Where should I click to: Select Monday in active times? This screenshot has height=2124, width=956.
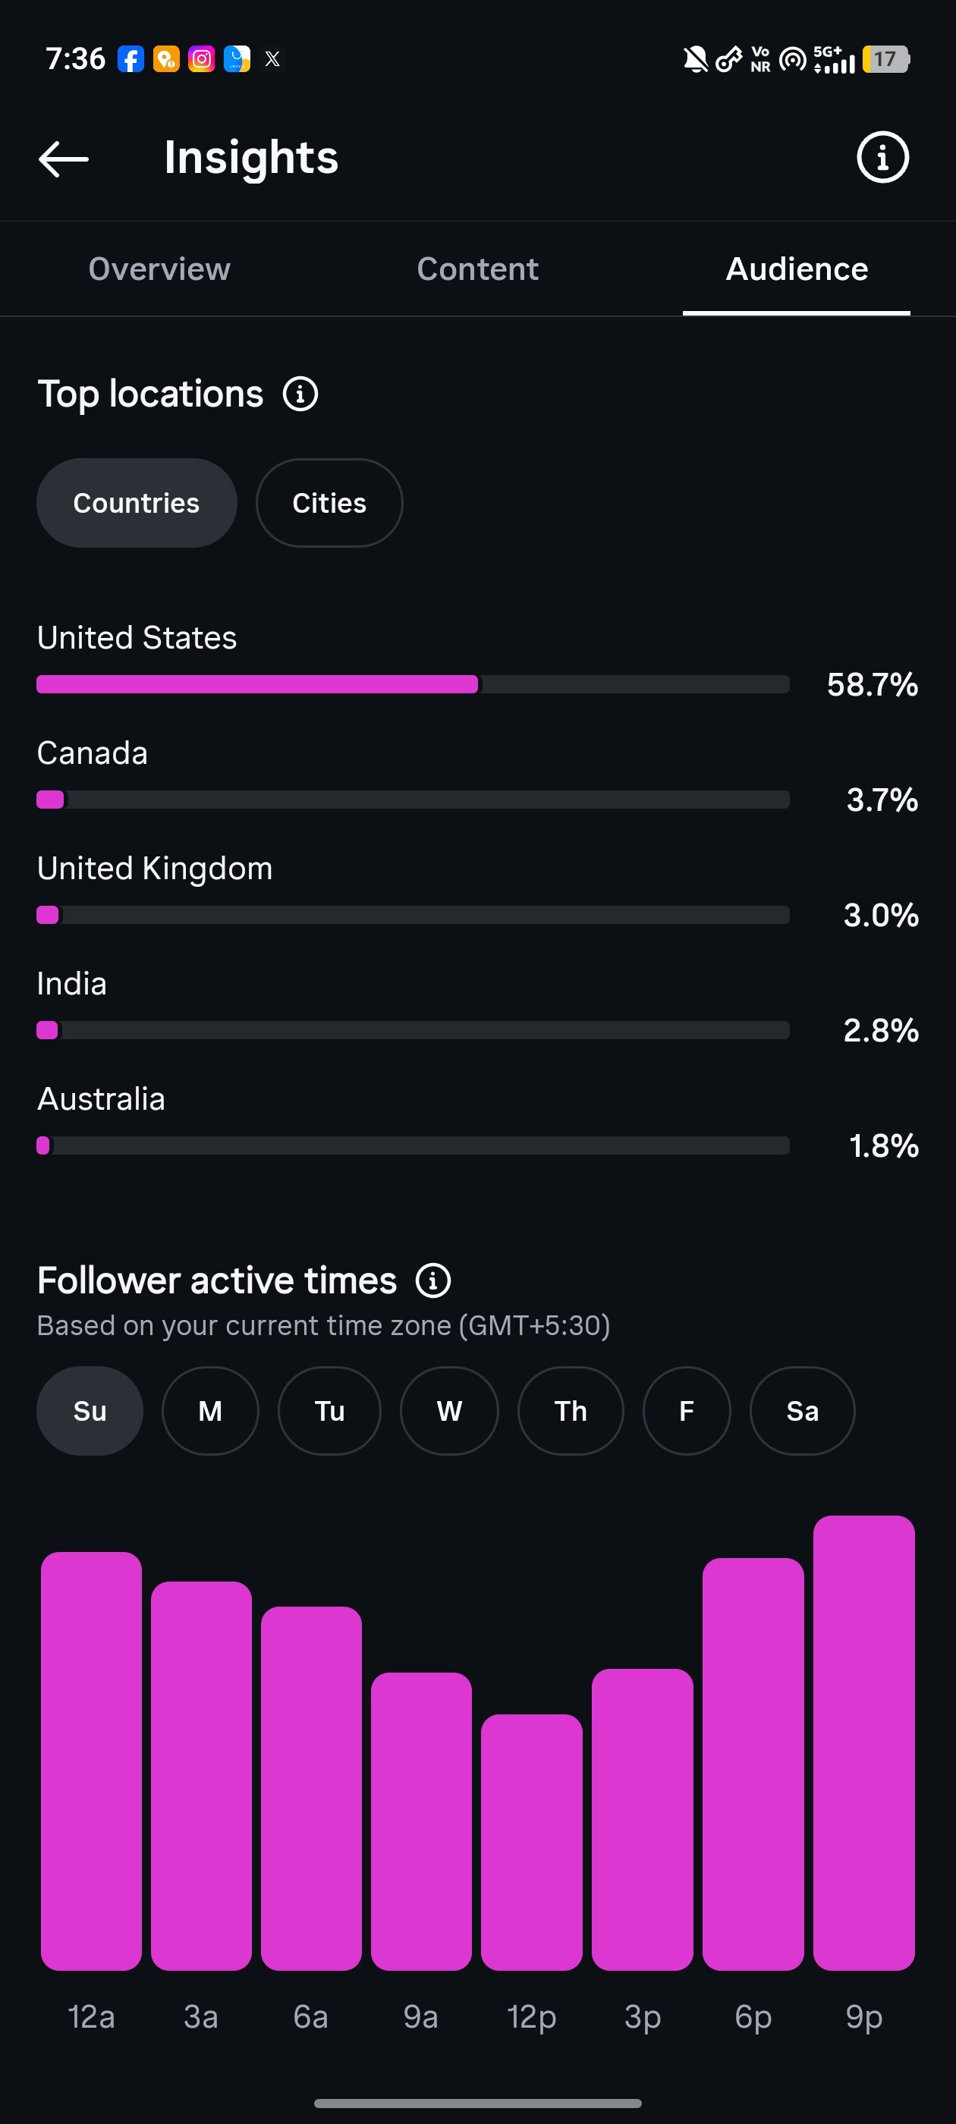210,1411
